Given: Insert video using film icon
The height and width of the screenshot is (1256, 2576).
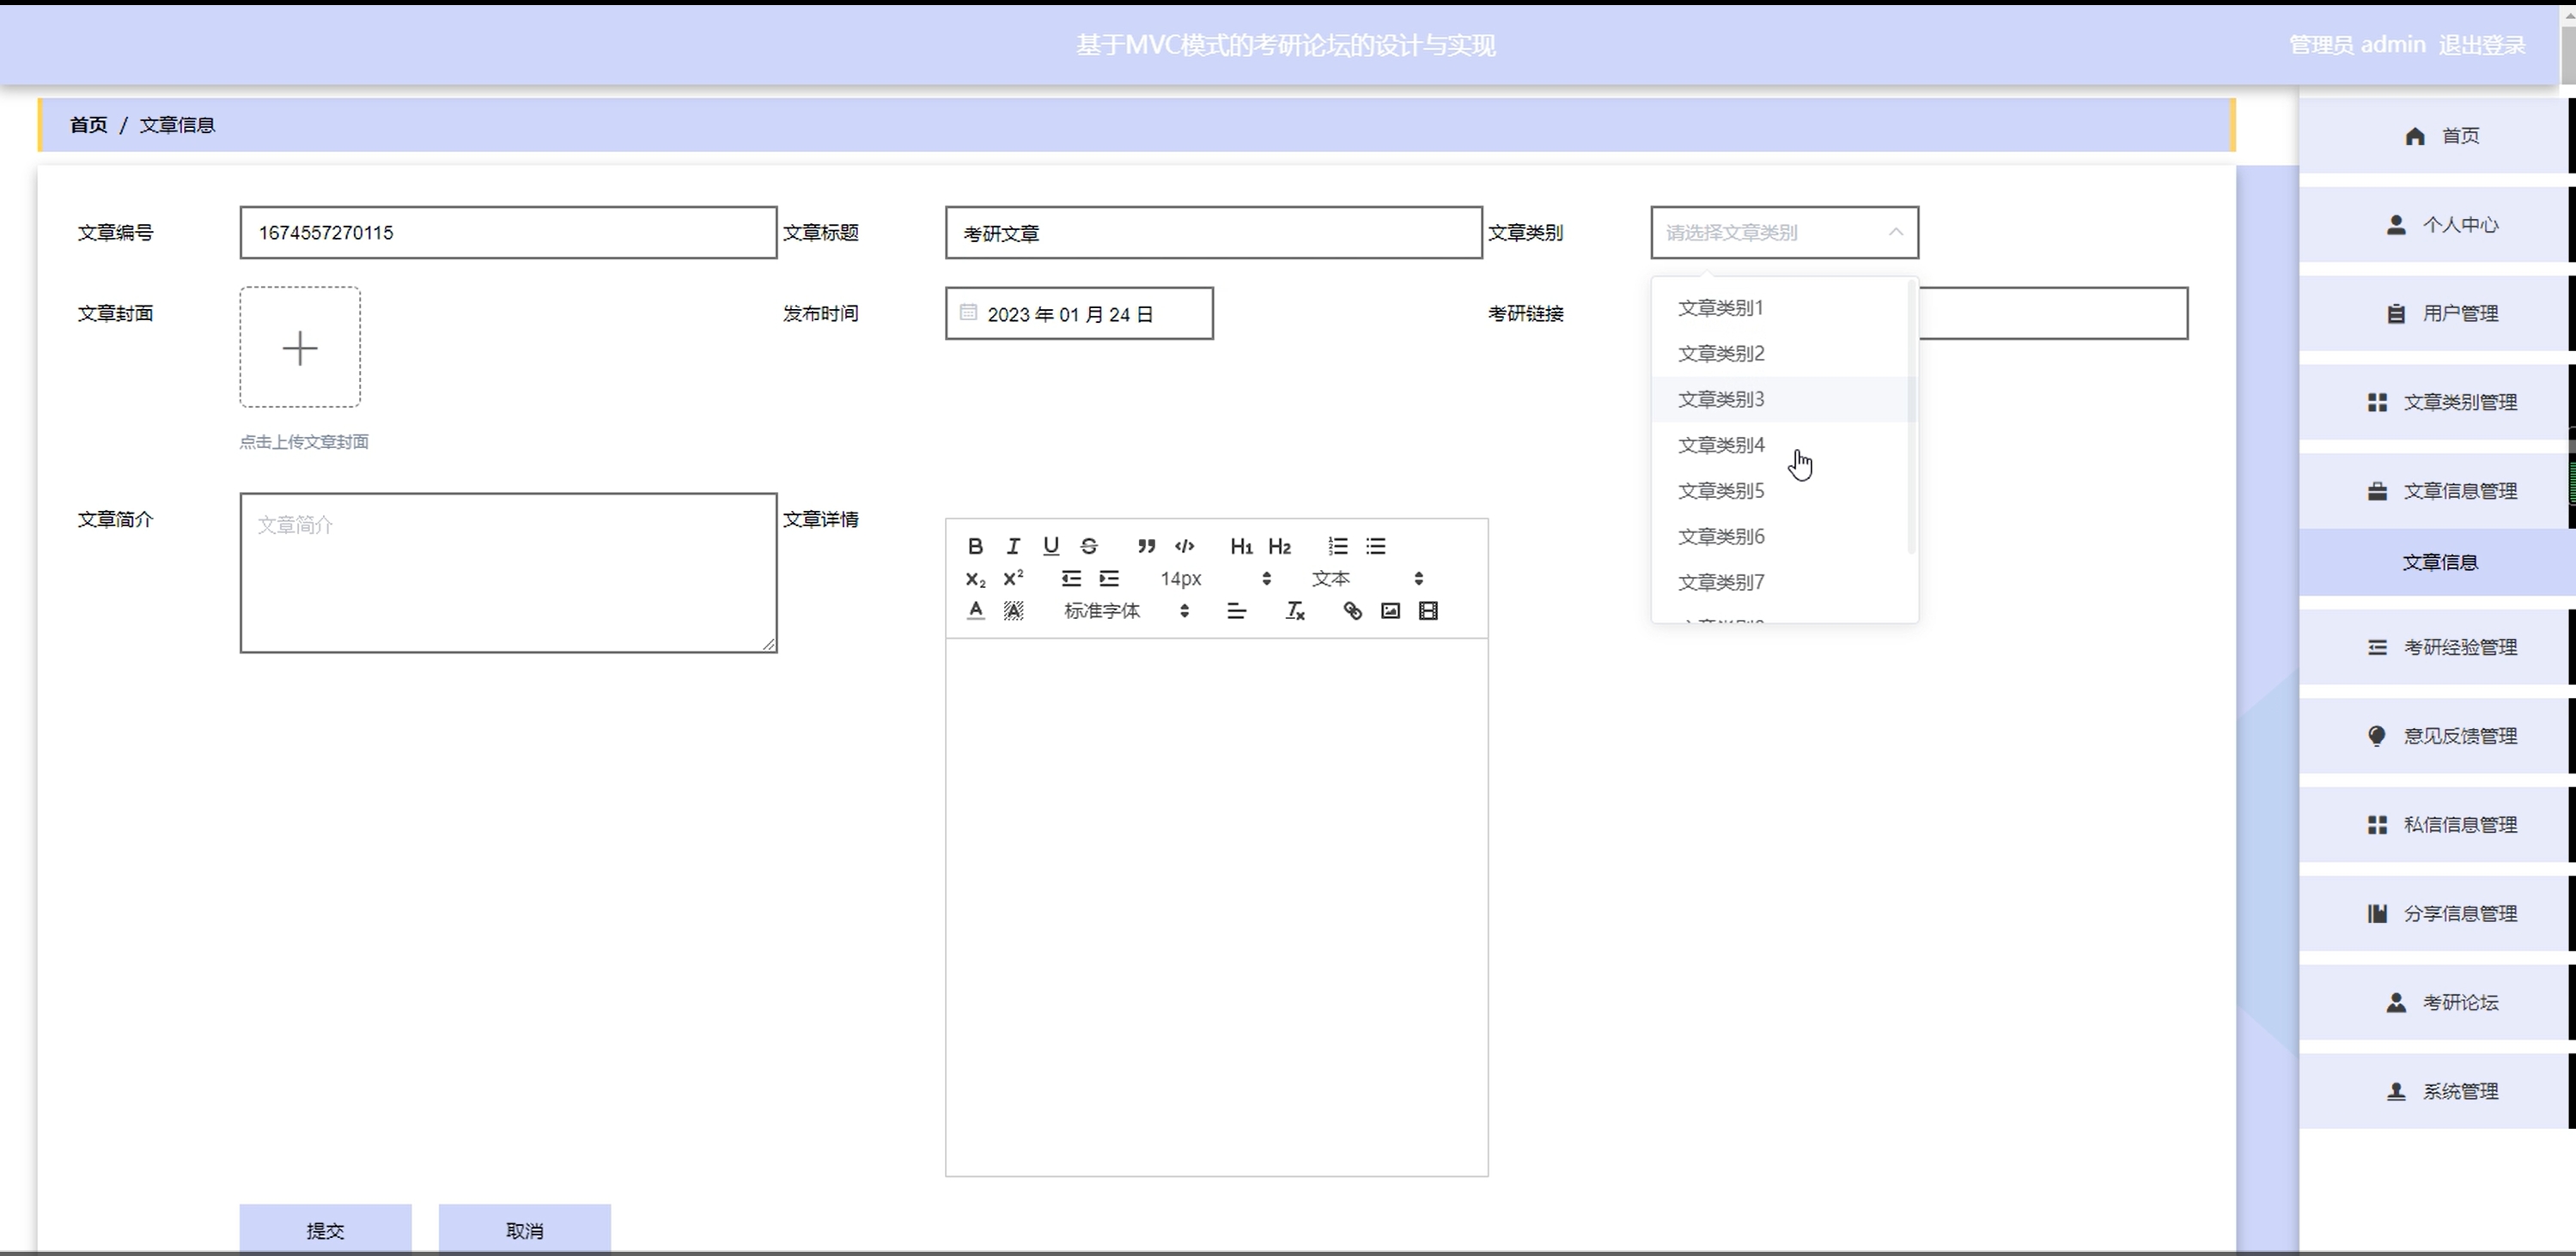Looking at the screenshot, I should coord(1428,610).
